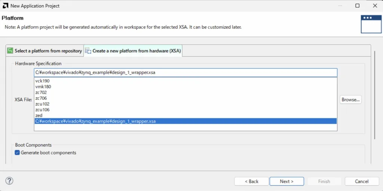The width and height of the screenshot is (383, 191).
Task: Pick the zed platform option
Action: pos(39,115)
